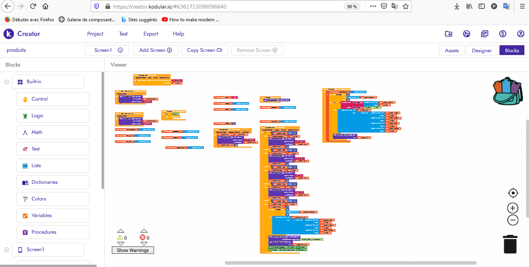This screenshot has height=267, width=529.
Task: Open the Logic blocks drawer
Action: coord(53,116)
